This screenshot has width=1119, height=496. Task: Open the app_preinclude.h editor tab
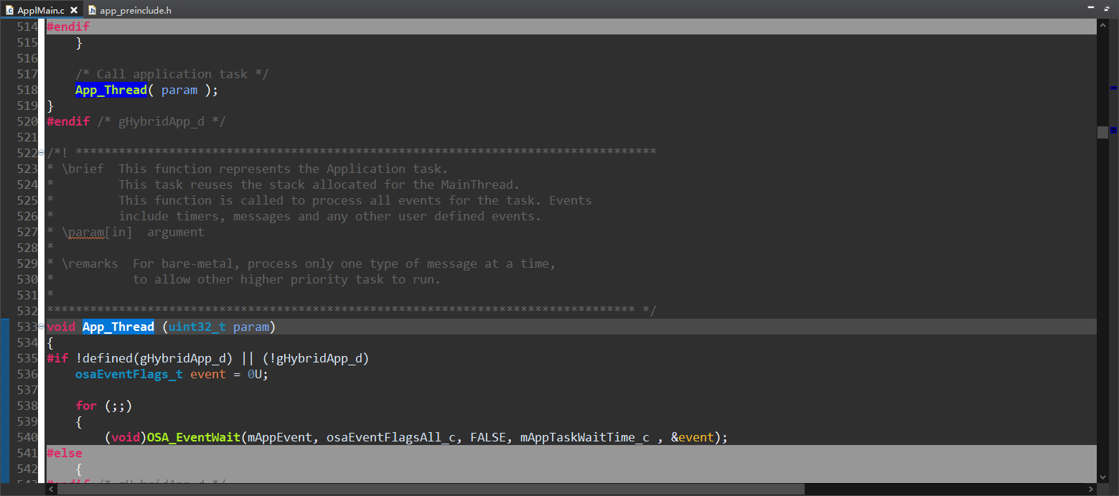(129, 10)
